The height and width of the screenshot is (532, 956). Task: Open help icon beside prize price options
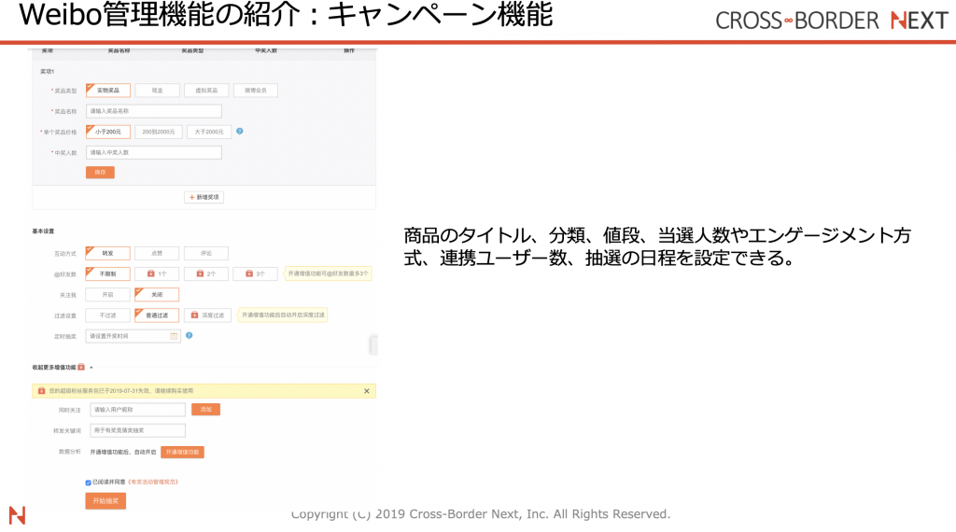240,131
